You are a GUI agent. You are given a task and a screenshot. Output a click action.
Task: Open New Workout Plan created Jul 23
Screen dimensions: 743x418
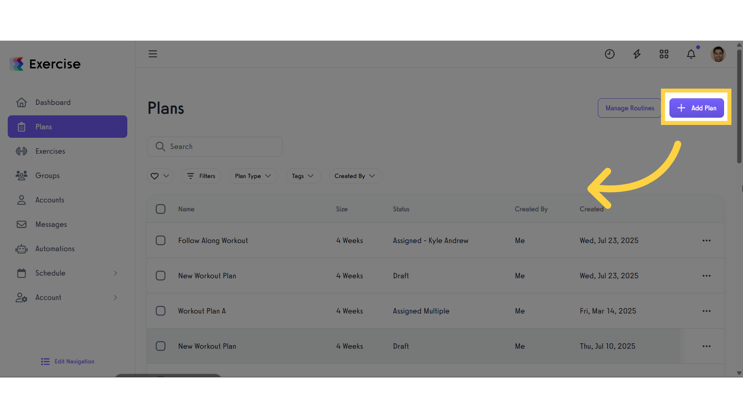tap(207, 276)
